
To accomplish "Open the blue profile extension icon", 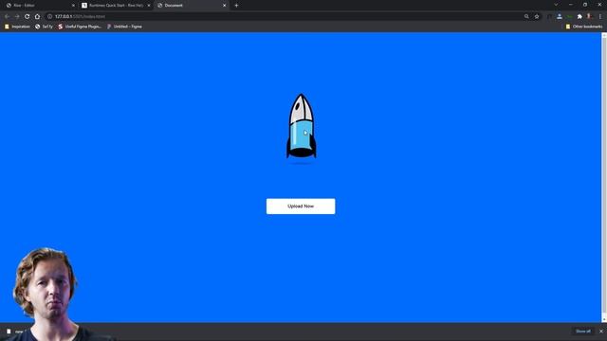I will pyautogui.click(x=560, y=17).
